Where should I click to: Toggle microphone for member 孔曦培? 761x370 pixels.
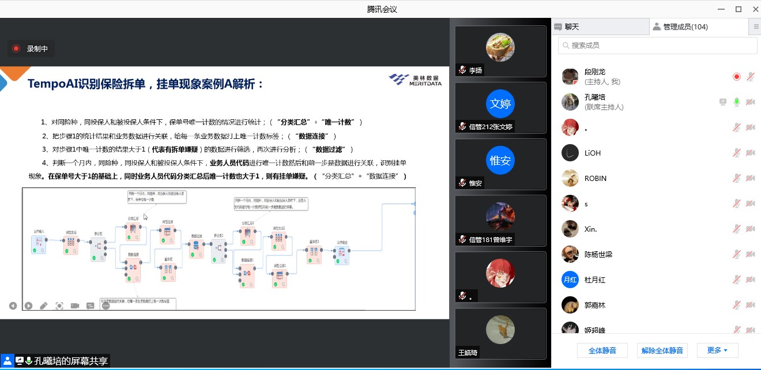[x=736, y=102]
